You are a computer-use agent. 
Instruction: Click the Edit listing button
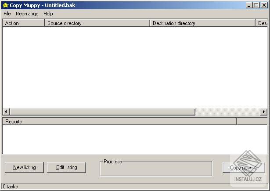[66, 167]
